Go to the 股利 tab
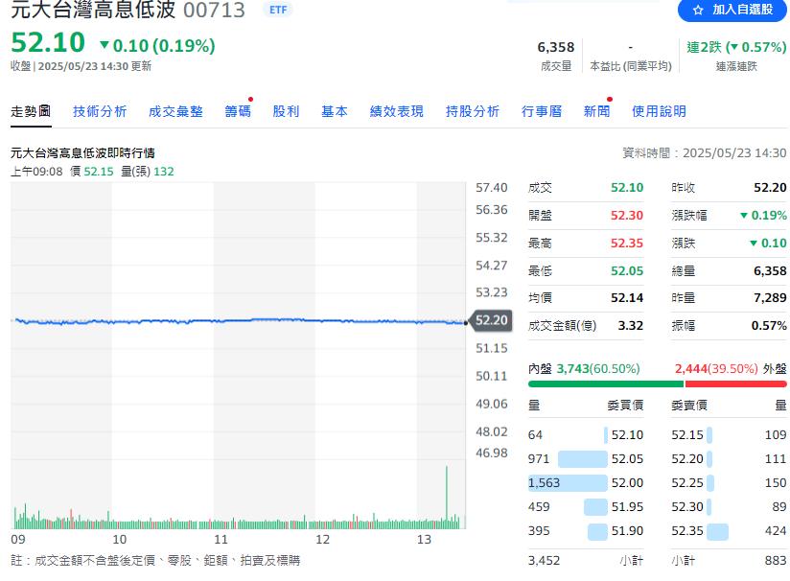Image resolution: width=790 pixels, height=581 pixels. 286,111
